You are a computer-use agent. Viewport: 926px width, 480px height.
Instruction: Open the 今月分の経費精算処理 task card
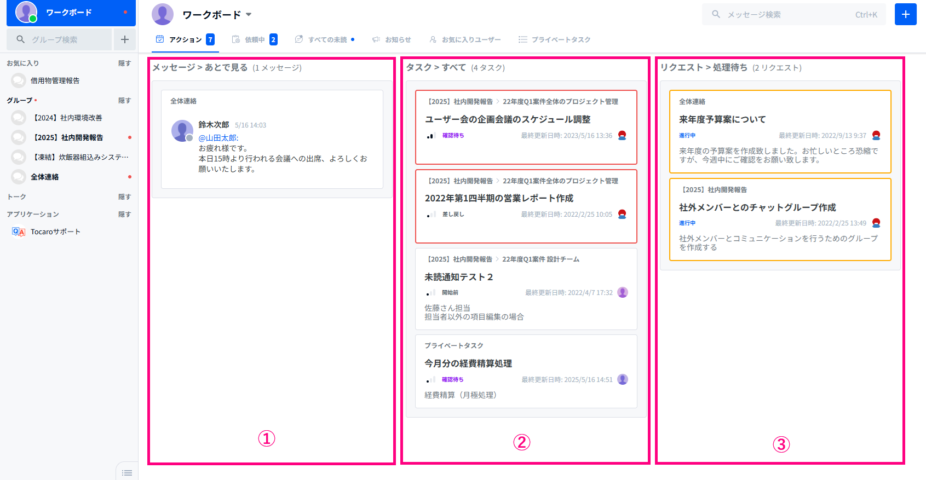pos(526,371)
